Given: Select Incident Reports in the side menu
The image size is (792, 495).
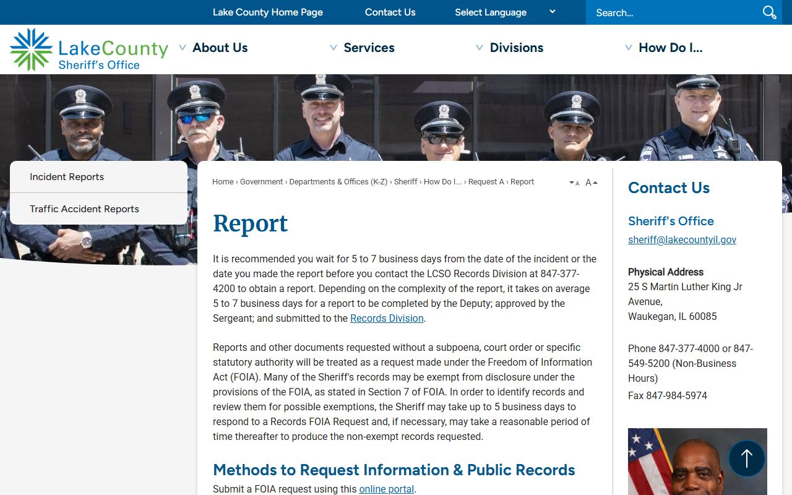Looking at the screenshot, I should click(x=99, y=177).
